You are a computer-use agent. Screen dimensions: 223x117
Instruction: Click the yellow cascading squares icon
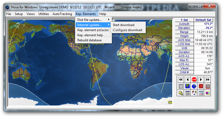[181, 93]
